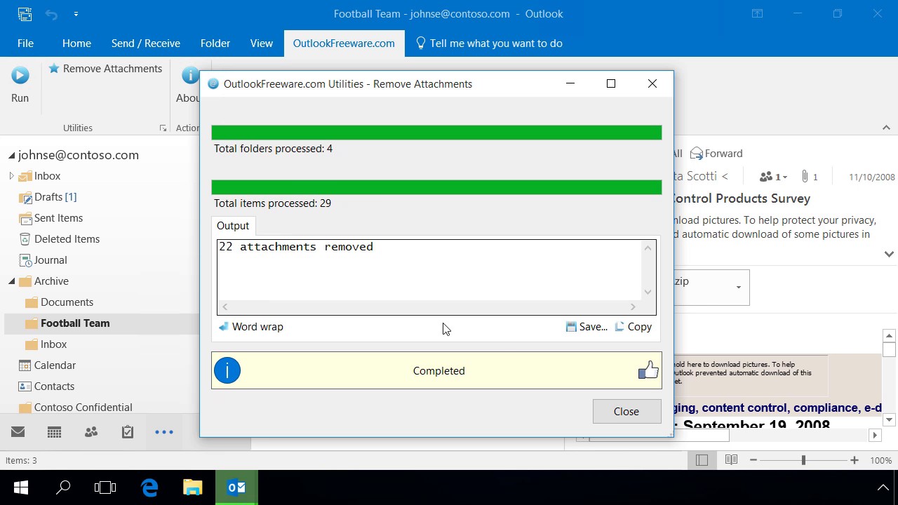This screenshot has width=898, height=505.
Task: Open the Folder ribbon tab
Action: [215, 43]
